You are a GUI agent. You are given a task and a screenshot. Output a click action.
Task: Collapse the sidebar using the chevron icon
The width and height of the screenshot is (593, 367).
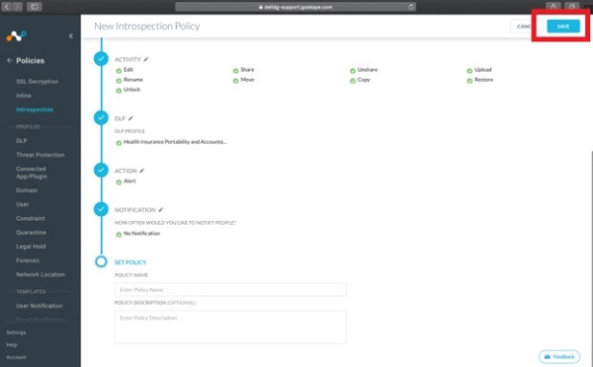(x=71, y=36)
